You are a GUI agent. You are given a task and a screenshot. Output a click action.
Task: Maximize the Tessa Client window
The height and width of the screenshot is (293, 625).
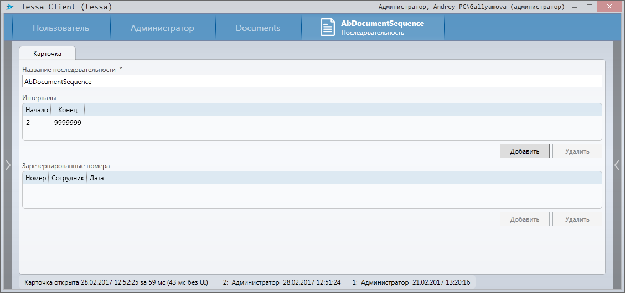(590, 7)
